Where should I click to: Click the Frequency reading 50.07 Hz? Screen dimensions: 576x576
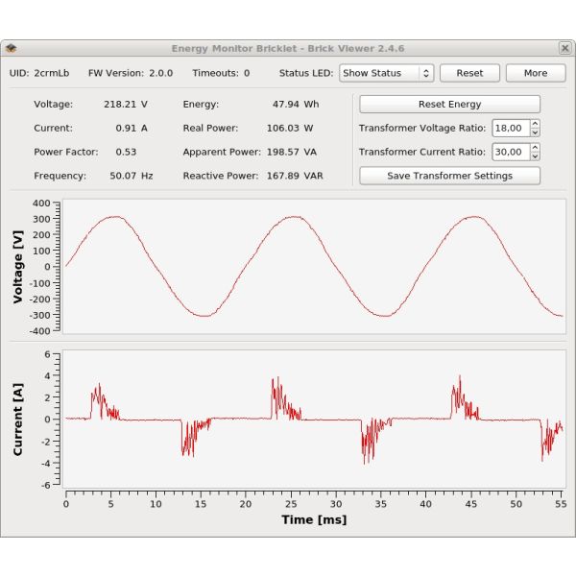click(132, 176)
